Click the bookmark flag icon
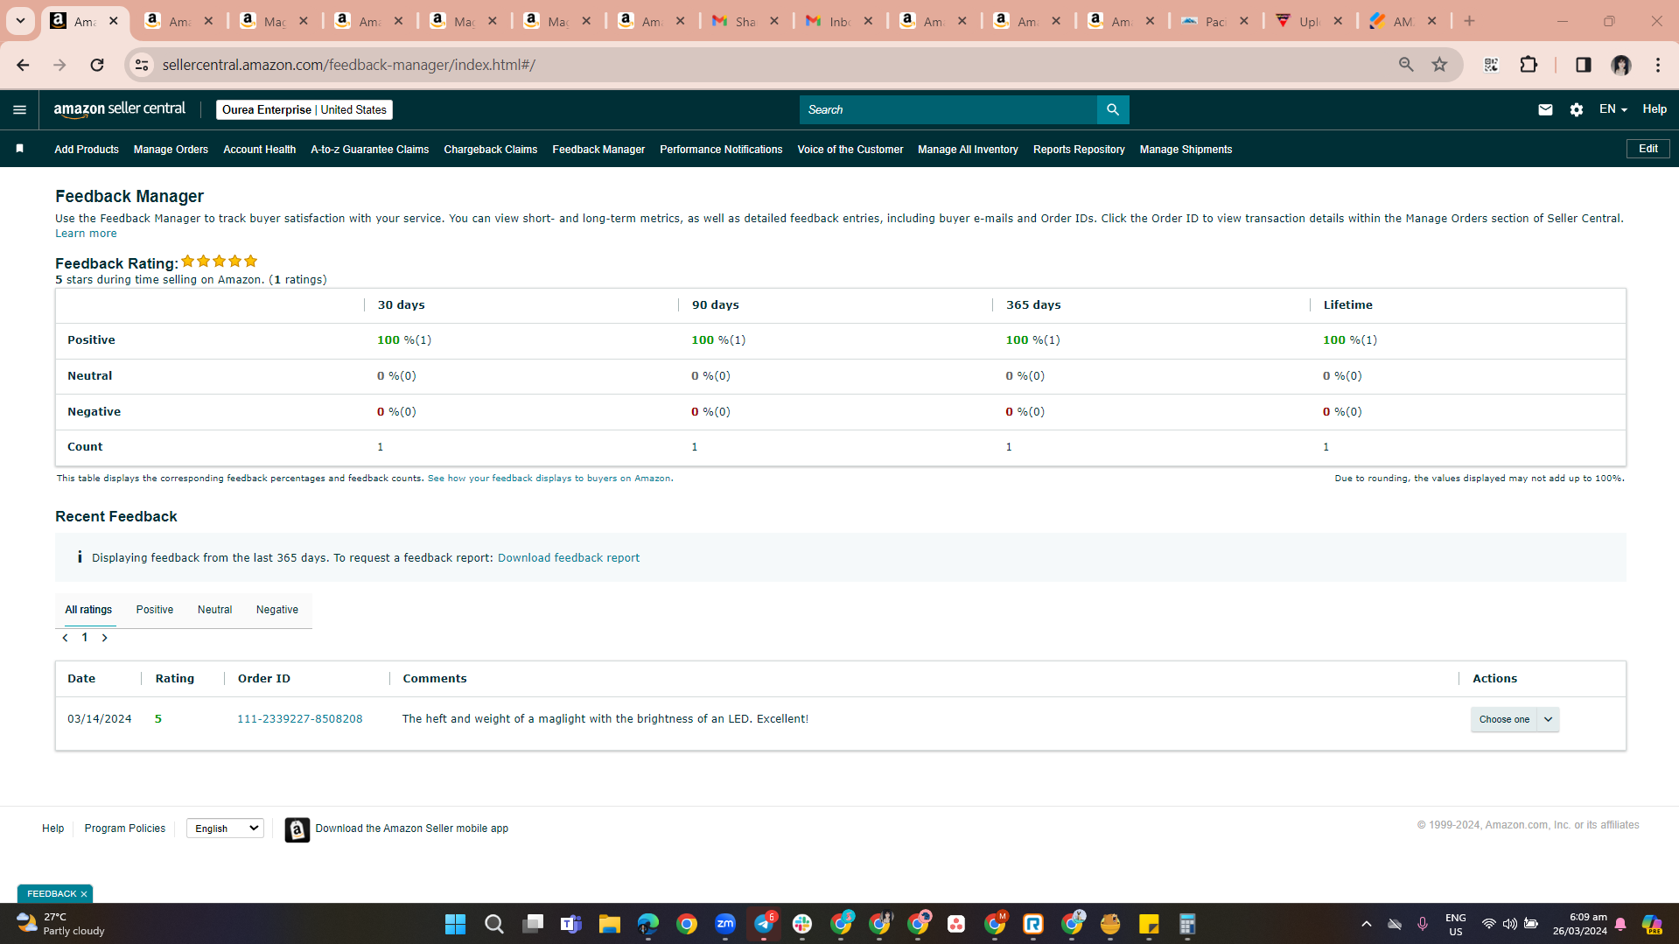The width and height of the screenshot is (1679, 944). pos(20,150)
